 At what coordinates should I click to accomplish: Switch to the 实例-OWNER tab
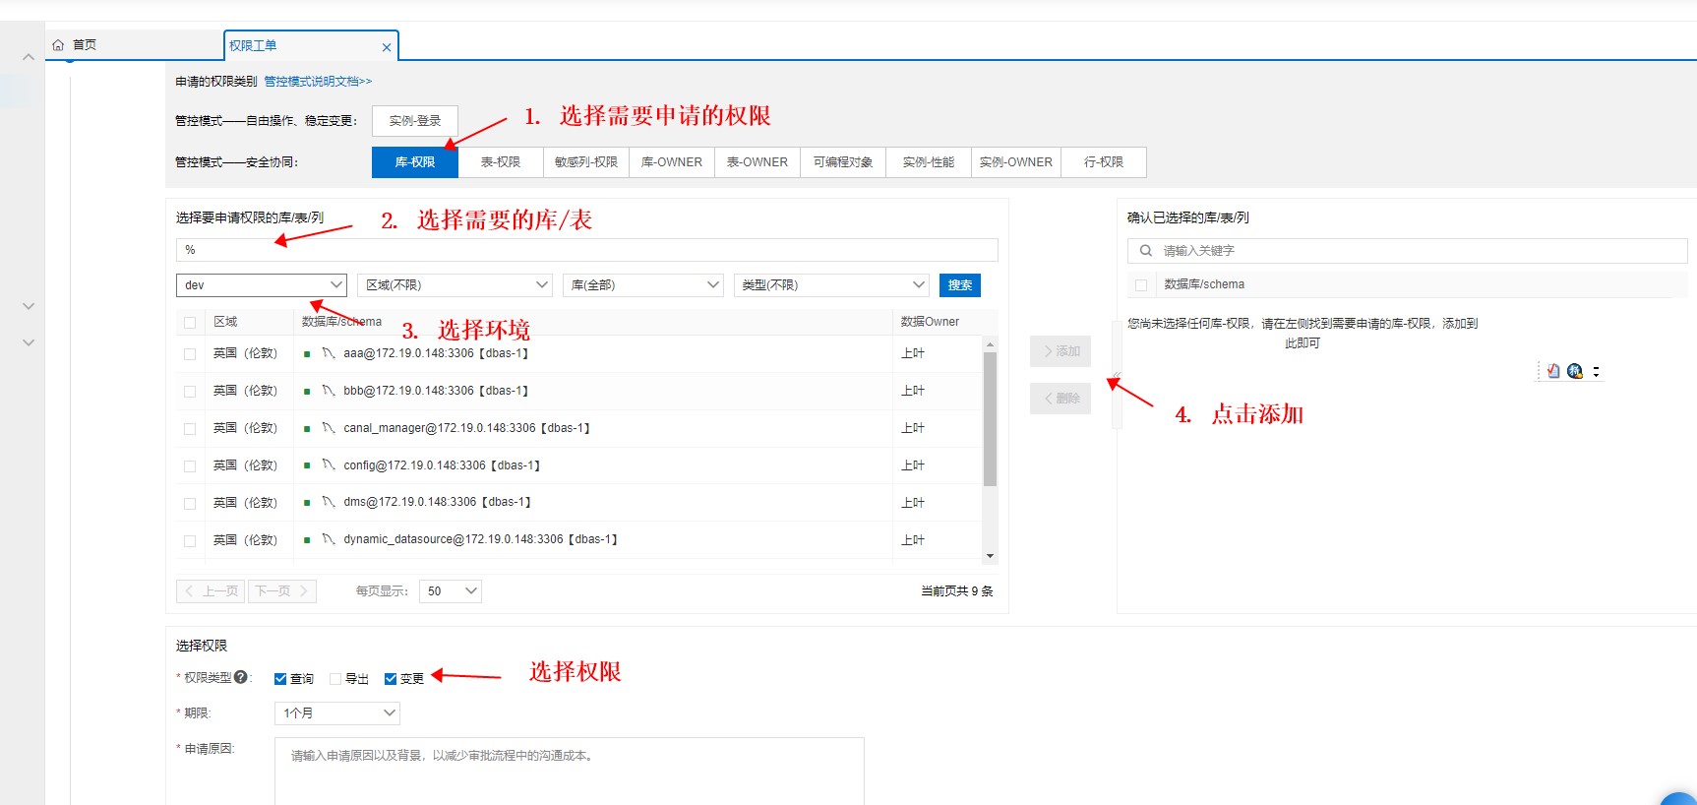point(1016,162)
